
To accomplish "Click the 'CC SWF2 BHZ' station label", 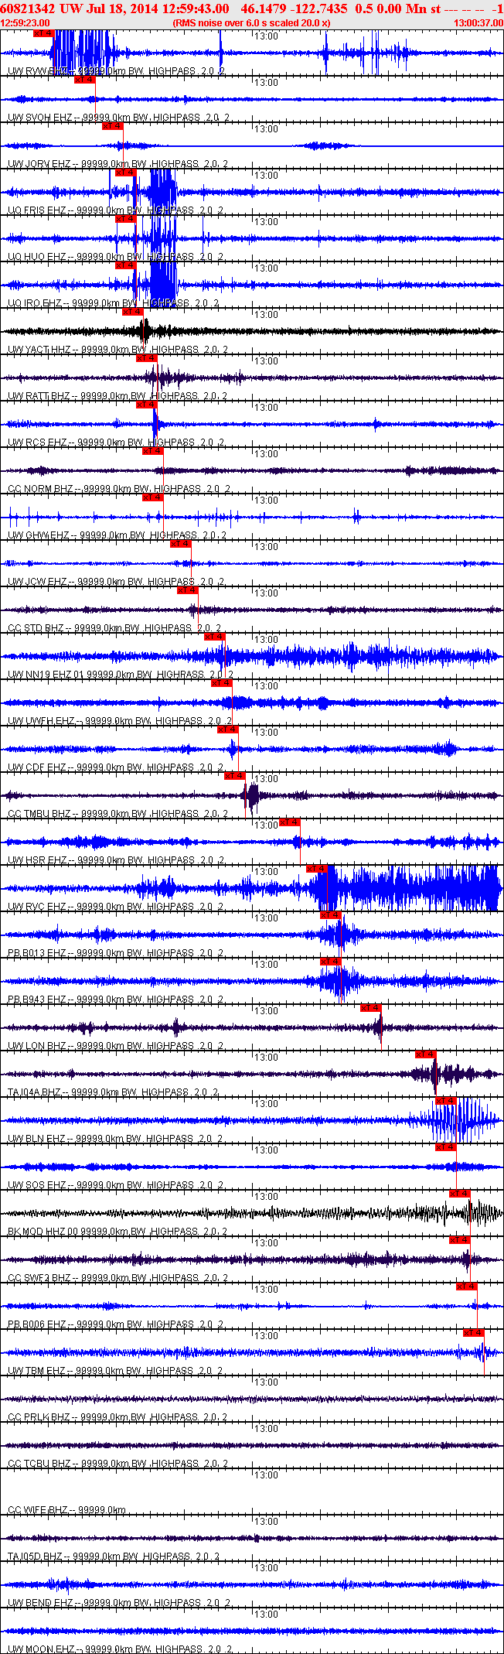I will pyautogui.click(x=39, y=1278).
